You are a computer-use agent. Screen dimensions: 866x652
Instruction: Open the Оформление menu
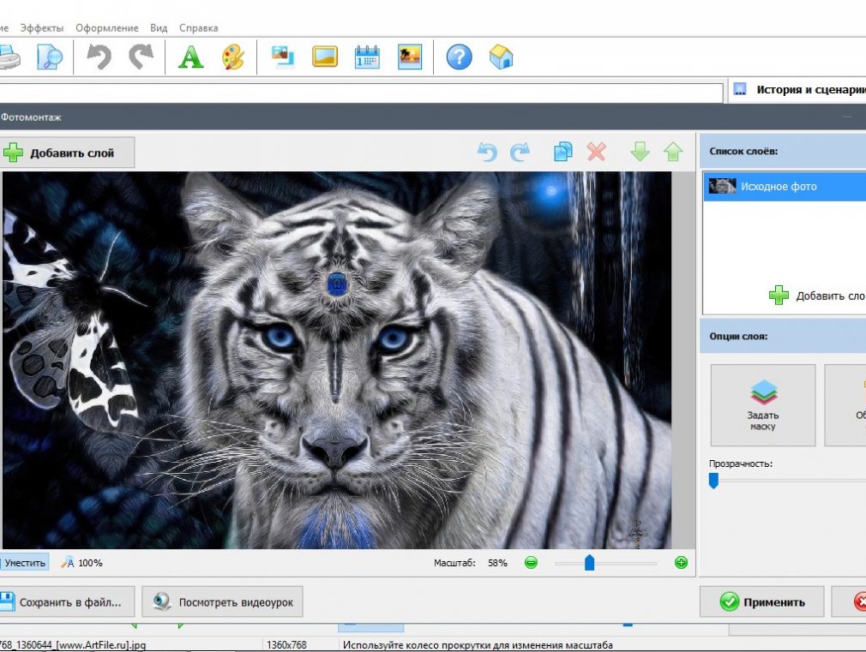(107, 27)
